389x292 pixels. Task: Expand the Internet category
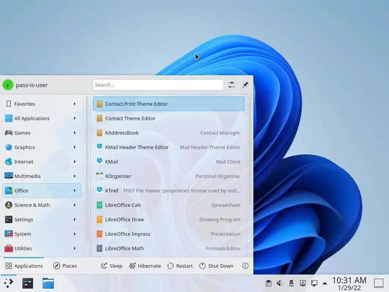(x=42, y=162)
